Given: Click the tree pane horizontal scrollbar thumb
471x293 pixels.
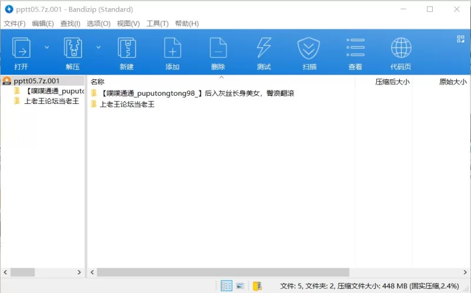Looking at the screenshot, I should coord(22,272).
